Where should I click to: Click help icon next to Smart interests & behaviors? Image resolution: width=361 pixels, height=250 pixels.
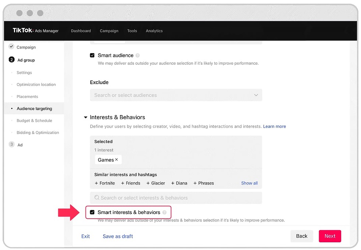pyautogui.click(x=164, y=213)
